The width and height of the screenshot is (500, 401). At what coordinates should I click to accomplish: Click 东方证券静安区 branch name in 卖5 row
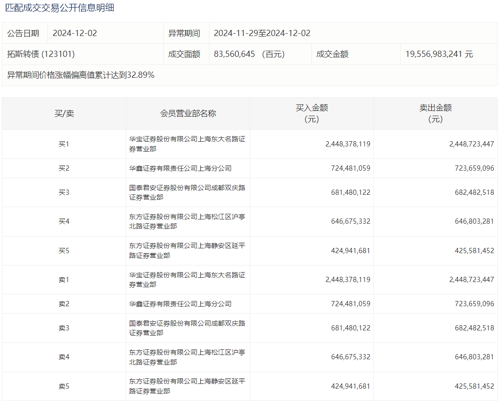click(x=187, y=386)
